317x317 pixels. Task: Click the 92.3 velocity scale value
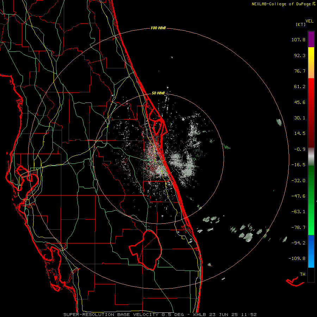point(300,55)
